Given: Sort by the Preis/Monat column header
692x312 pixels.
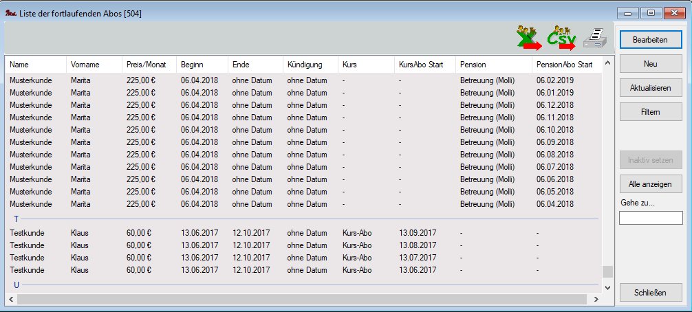Looking at the screenshot, I should (x=149, y=65).
